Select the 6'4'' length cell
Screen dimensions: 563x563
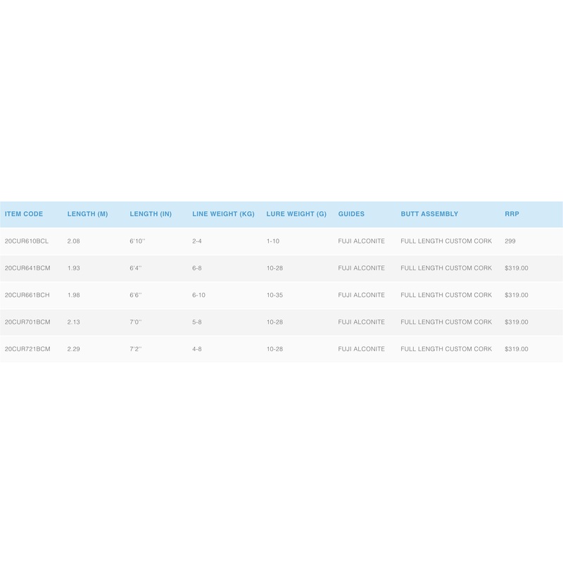click(136, 268)
